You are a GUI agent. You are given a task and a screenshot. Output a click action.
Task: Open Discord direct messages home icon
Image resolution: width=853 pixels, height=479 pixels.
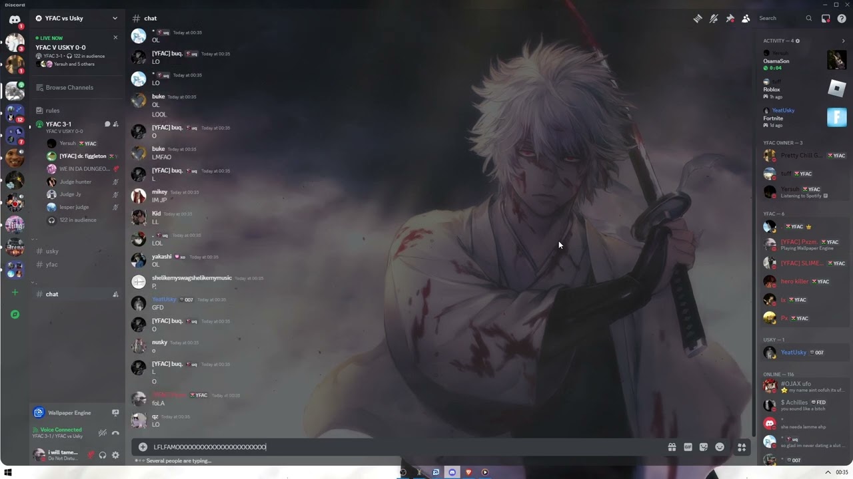pos(15,20)
